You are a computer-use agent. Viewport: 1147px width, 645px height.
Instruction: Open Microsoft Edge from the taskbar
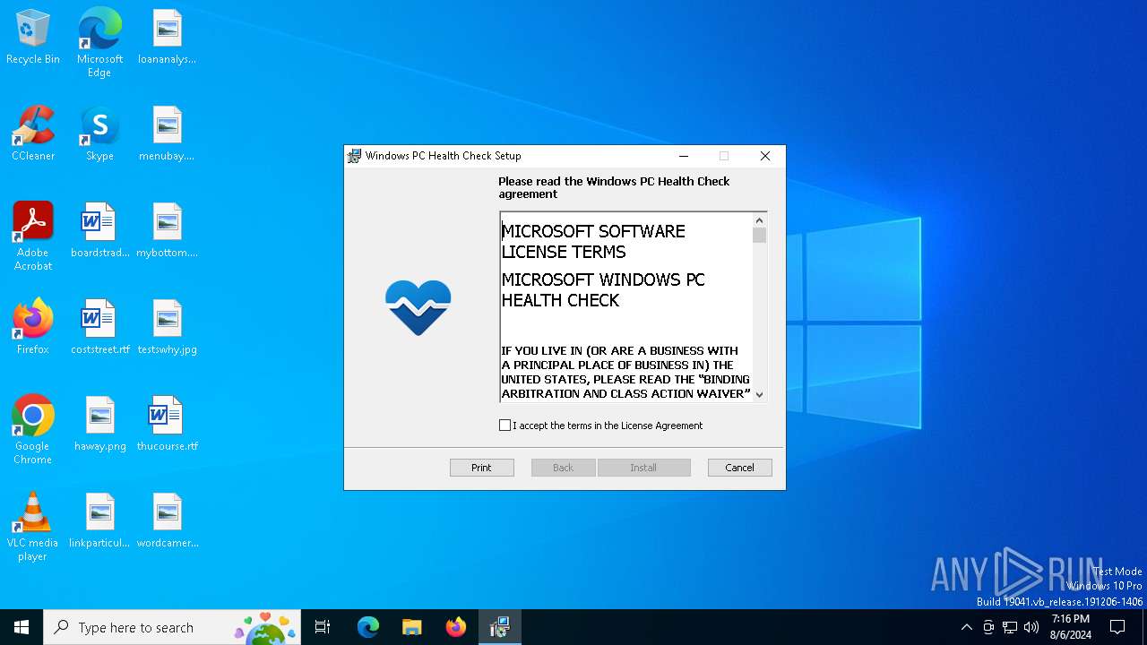pyautogui.click(x=368, y=627)
